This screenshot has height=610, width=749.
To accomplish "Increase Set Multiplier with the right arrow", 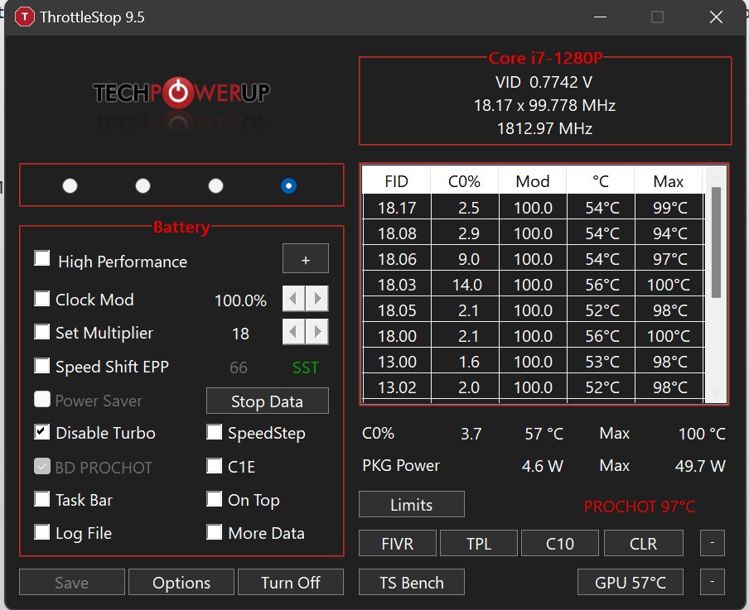I will coord(317,332).
